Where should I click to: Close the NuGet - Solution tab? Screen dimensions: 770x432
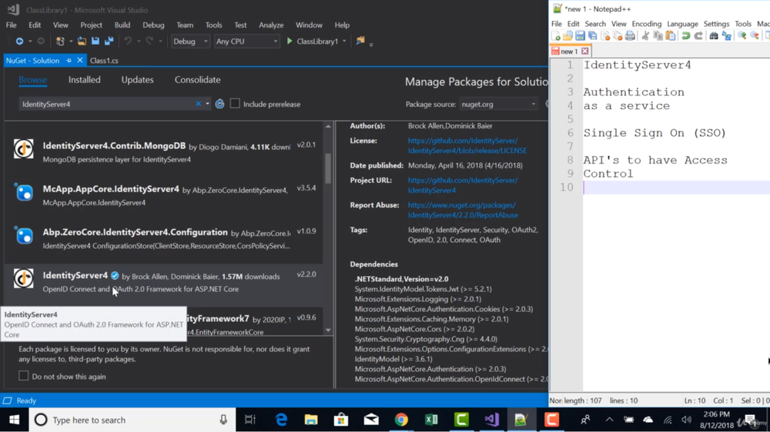point(79,60)
